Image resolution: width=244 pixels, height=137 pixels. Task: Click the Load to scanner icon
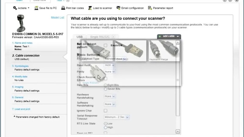pyautogui.click(x=90, y=8)
